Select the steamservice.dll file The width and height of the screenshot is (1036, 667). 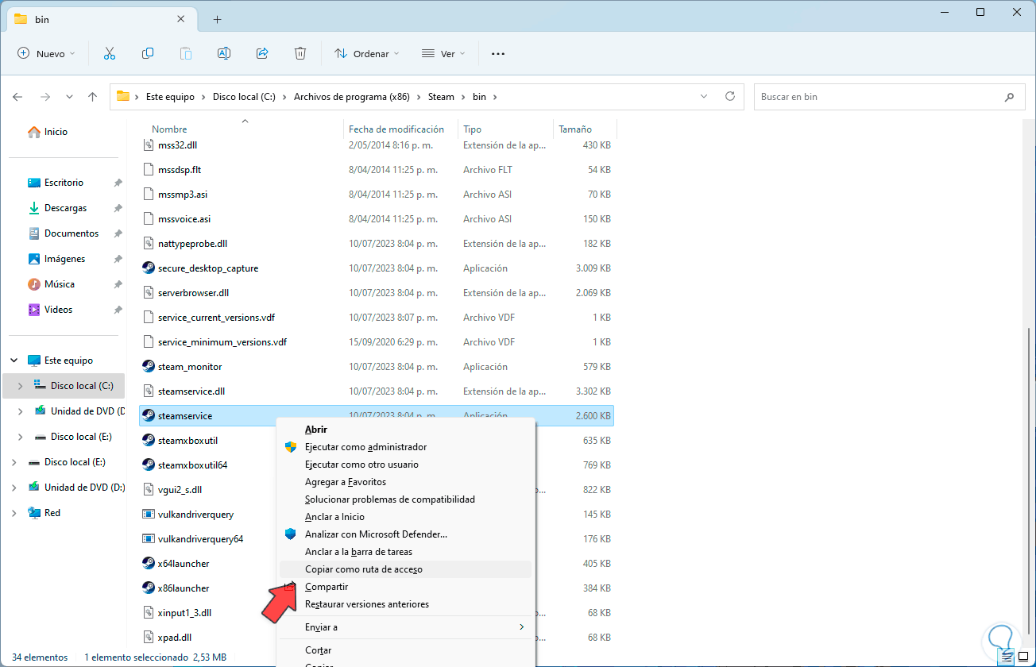click(191, 391)
